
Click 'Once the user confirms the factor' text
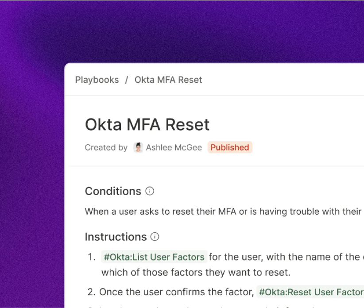point(177,292)
